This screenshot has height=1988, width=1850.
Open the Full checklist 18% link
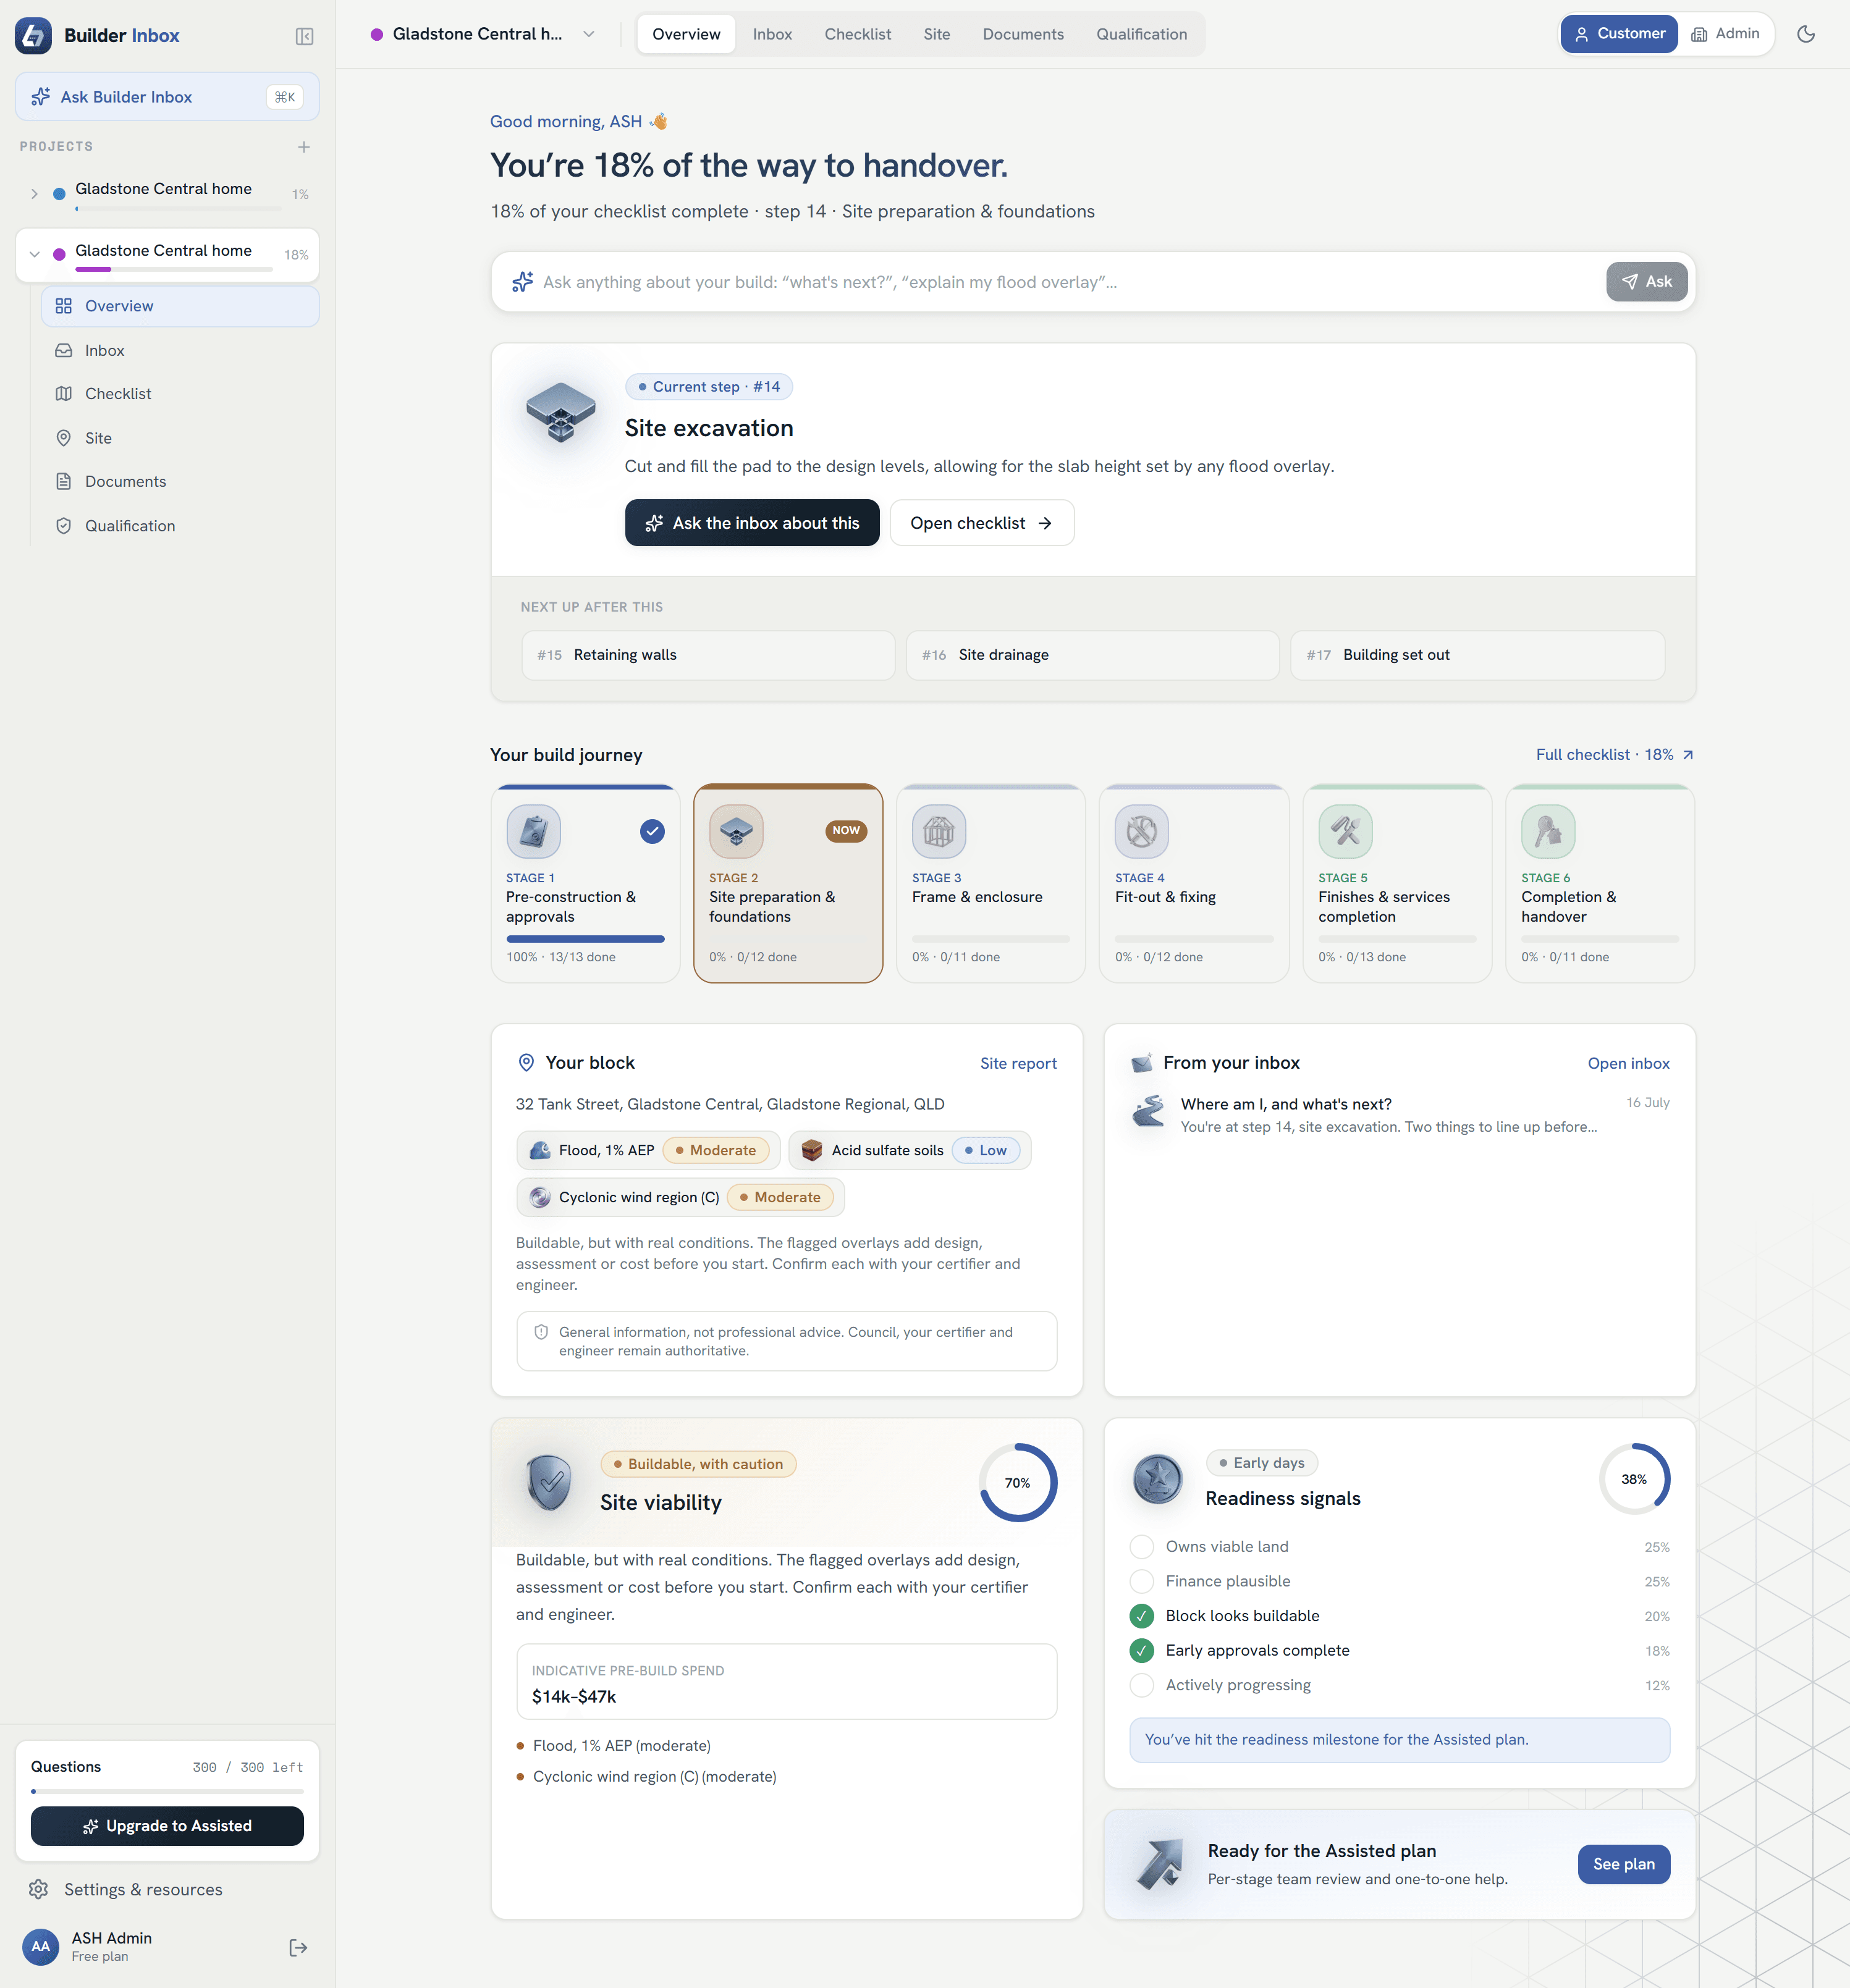(1615, 755)
